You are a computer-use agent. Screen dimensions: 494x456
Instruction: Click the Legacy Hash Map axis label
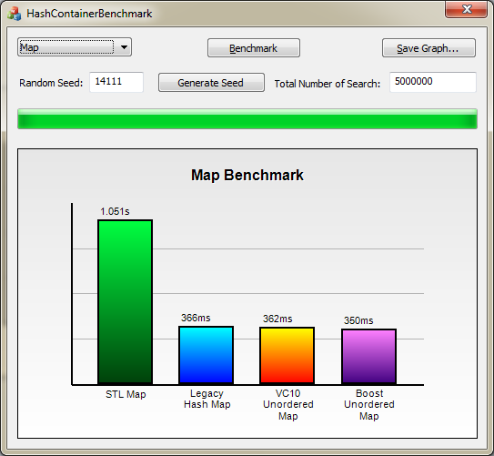pos(207,399)
